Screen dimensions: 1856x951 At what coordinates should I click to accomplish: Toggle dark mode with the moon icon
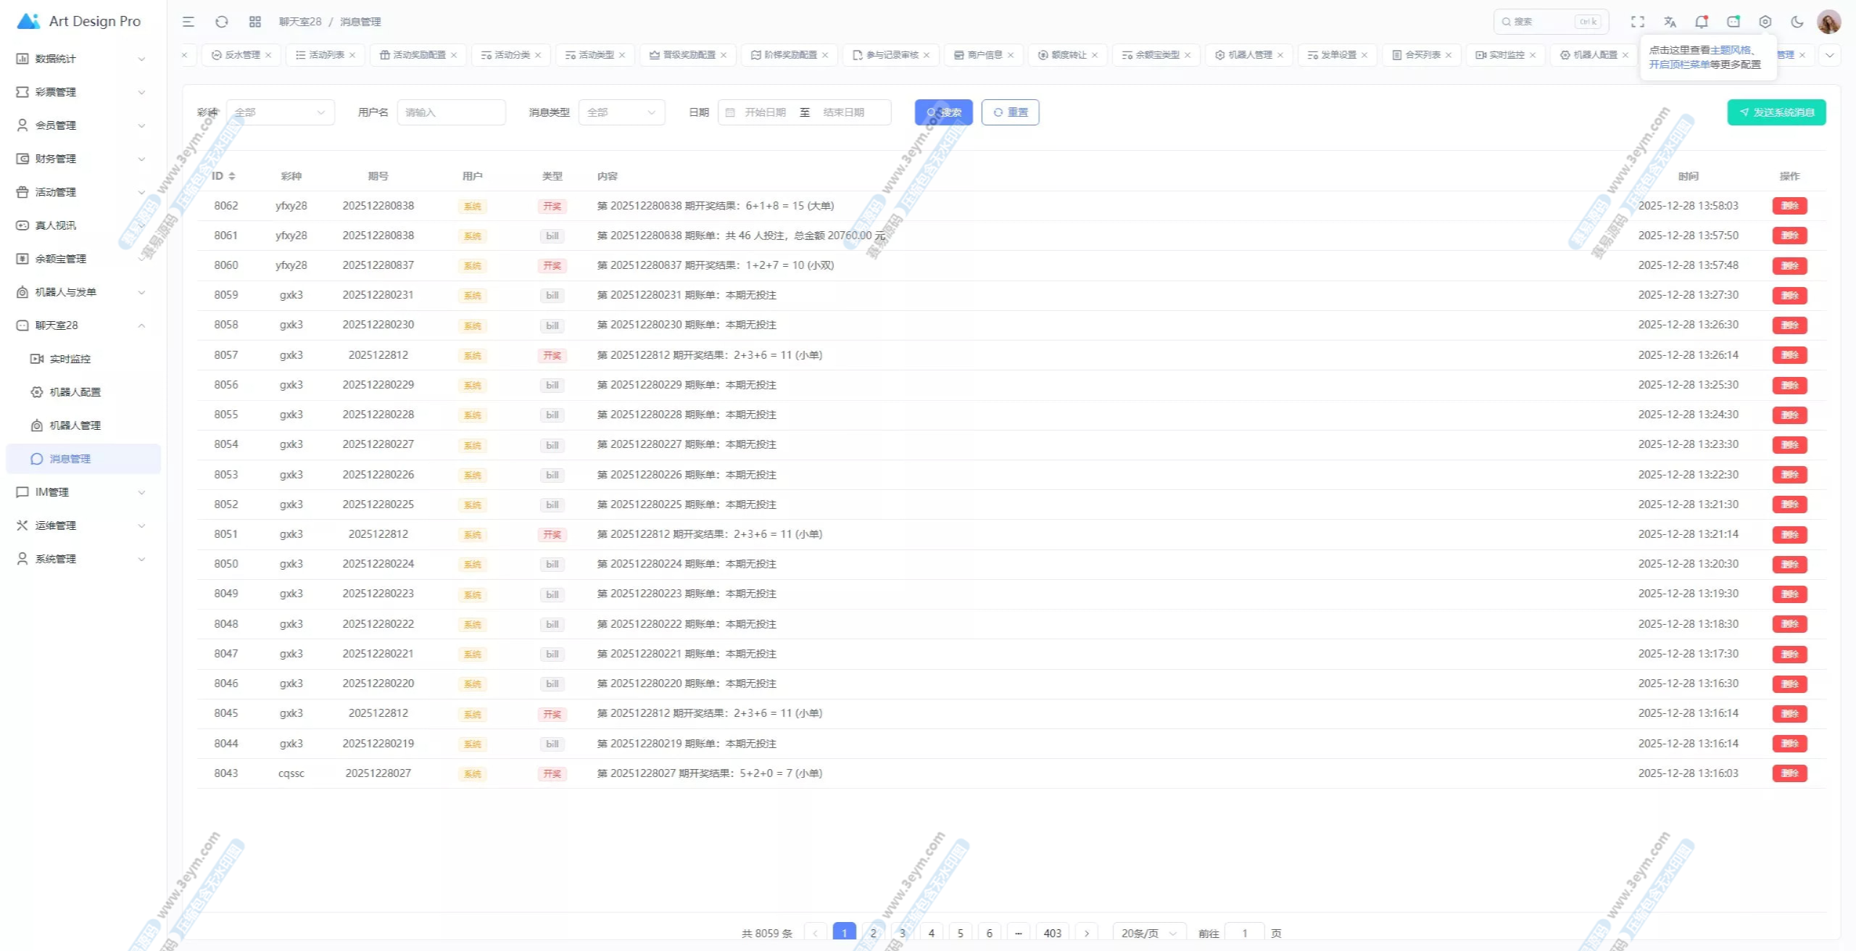1797,22
